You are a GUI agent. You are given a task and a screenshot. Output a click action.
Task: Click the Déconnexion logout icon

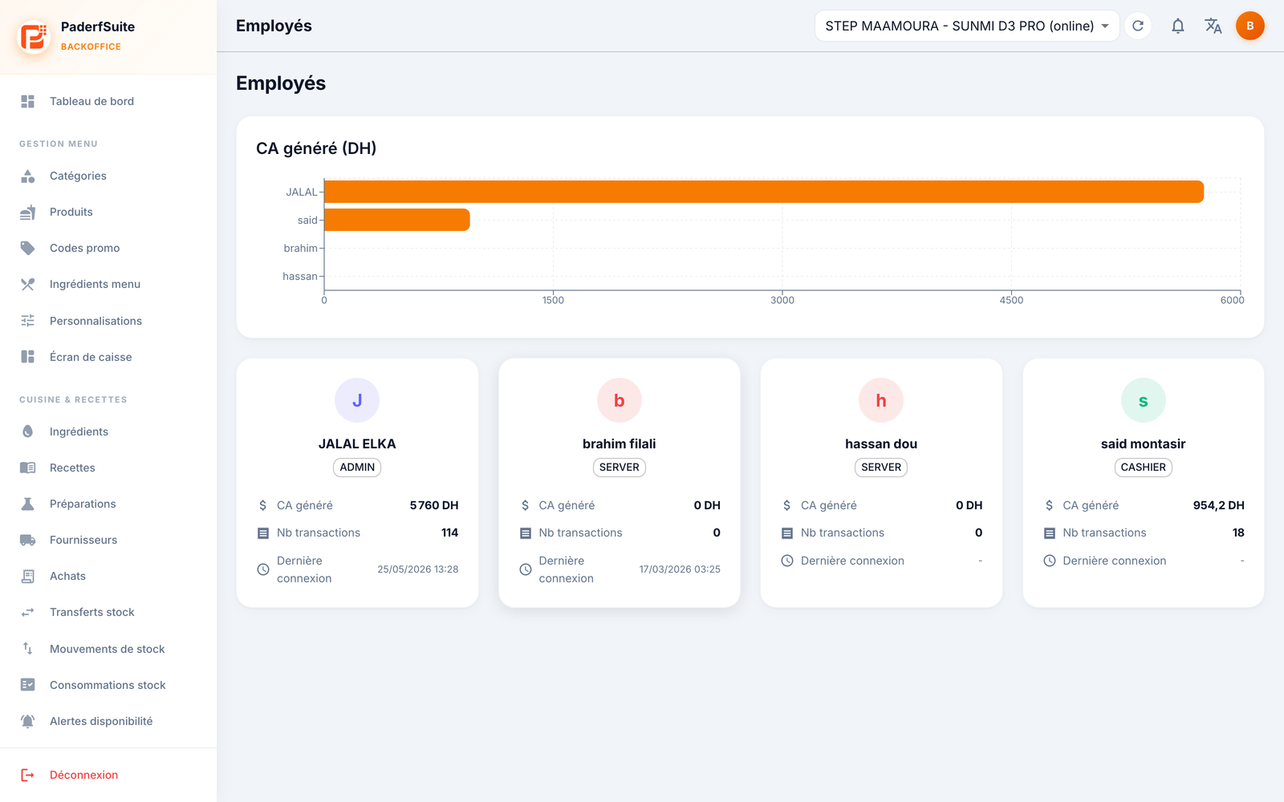pyautogui.click(x=28, y=775)
